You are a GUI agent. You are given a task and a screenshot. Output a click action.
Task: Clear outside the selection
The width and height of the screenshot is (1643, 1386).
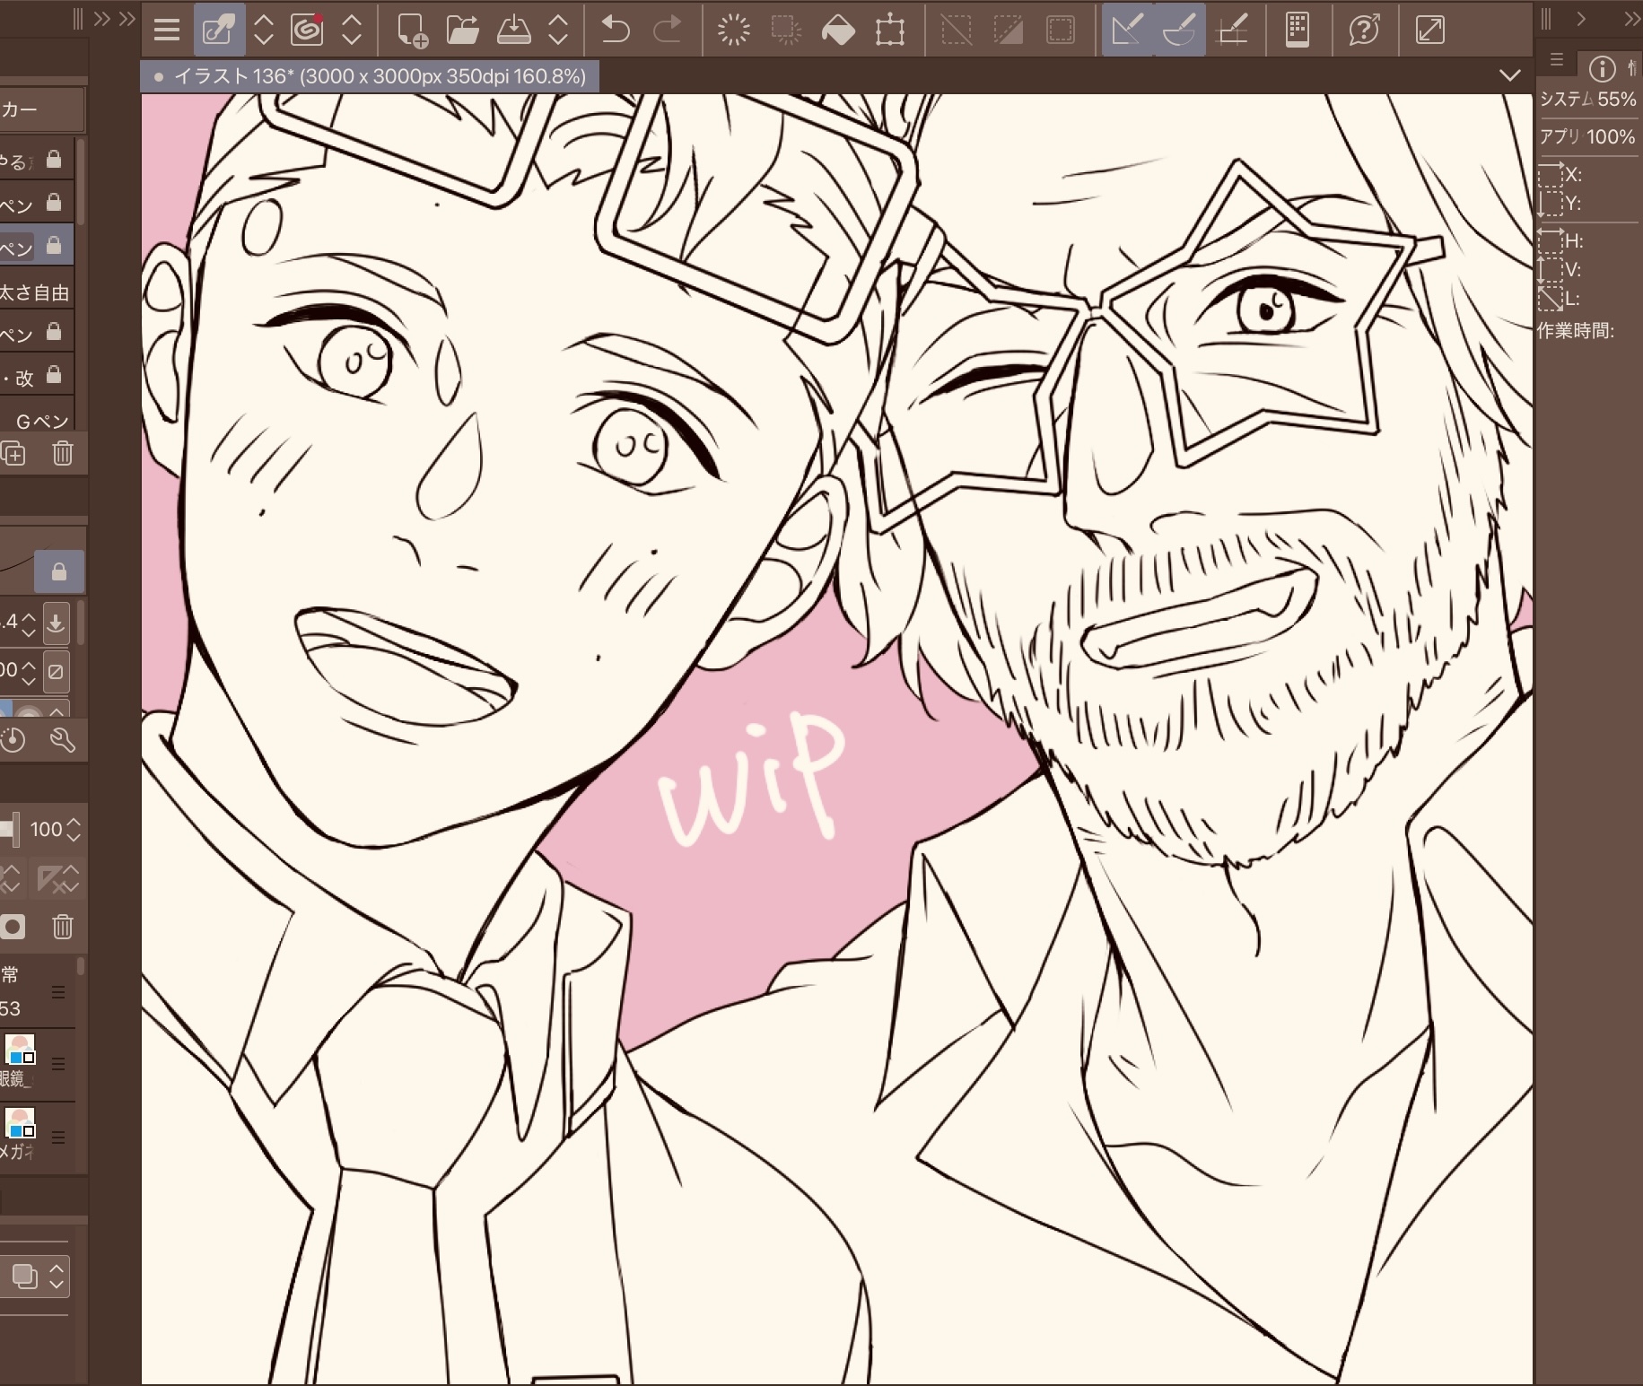786,30
